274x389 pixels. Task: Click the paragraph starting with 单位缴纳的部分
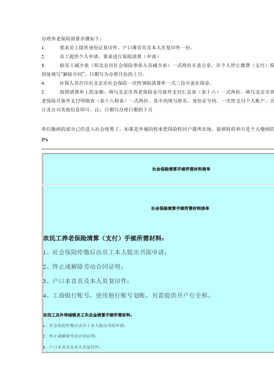pos(158,129)
